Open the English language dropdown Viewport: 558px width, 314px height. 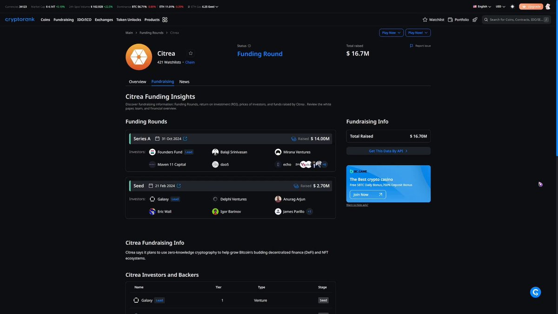pos(482,7)
